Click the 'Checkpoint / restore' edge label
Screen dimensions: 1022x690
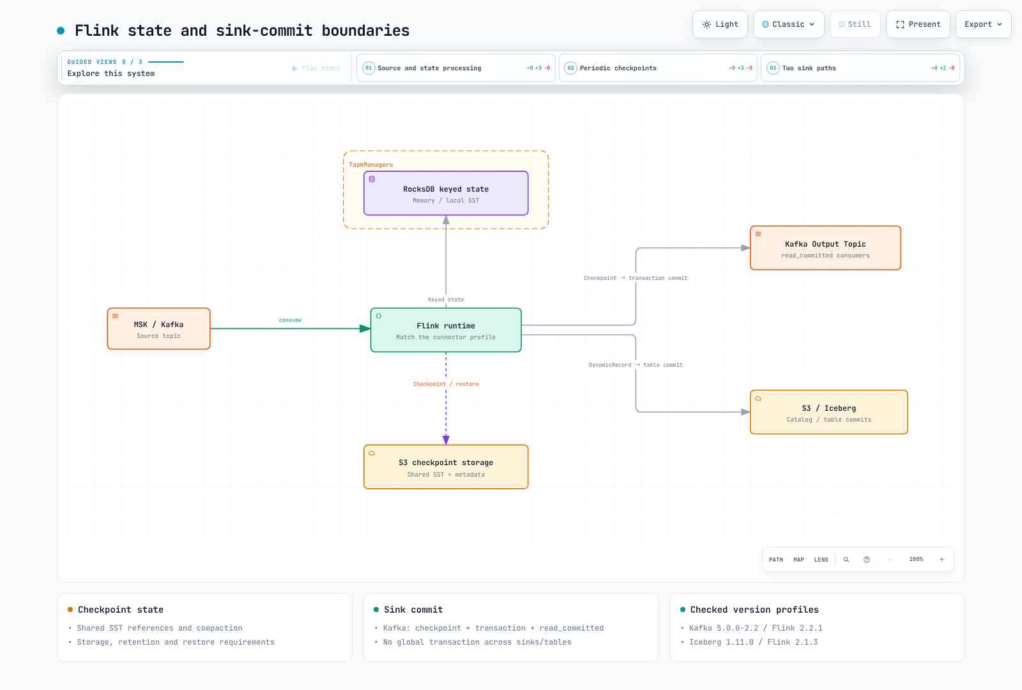(x=446, y=384)
